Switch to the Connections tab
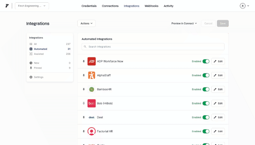 [x=110, y=6]
